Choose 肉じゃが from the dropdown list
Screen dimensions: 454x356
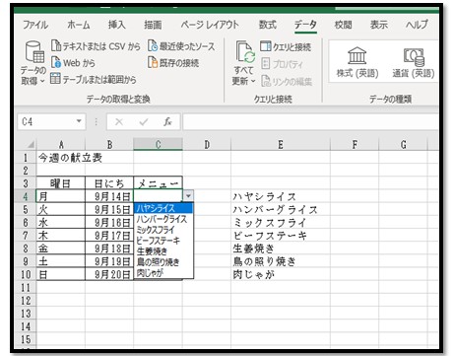pyautogui.click(x=163, y=272)
